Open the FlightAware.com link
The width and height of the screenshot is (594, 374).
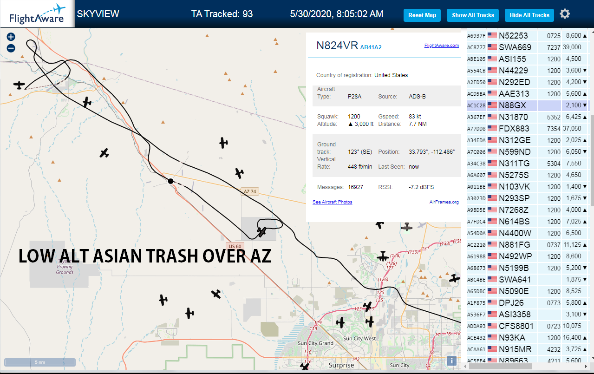(x=441, y=46)
